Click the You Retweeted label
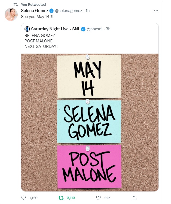171x204 pixels. pyautogui.click(x=33, y=5)
